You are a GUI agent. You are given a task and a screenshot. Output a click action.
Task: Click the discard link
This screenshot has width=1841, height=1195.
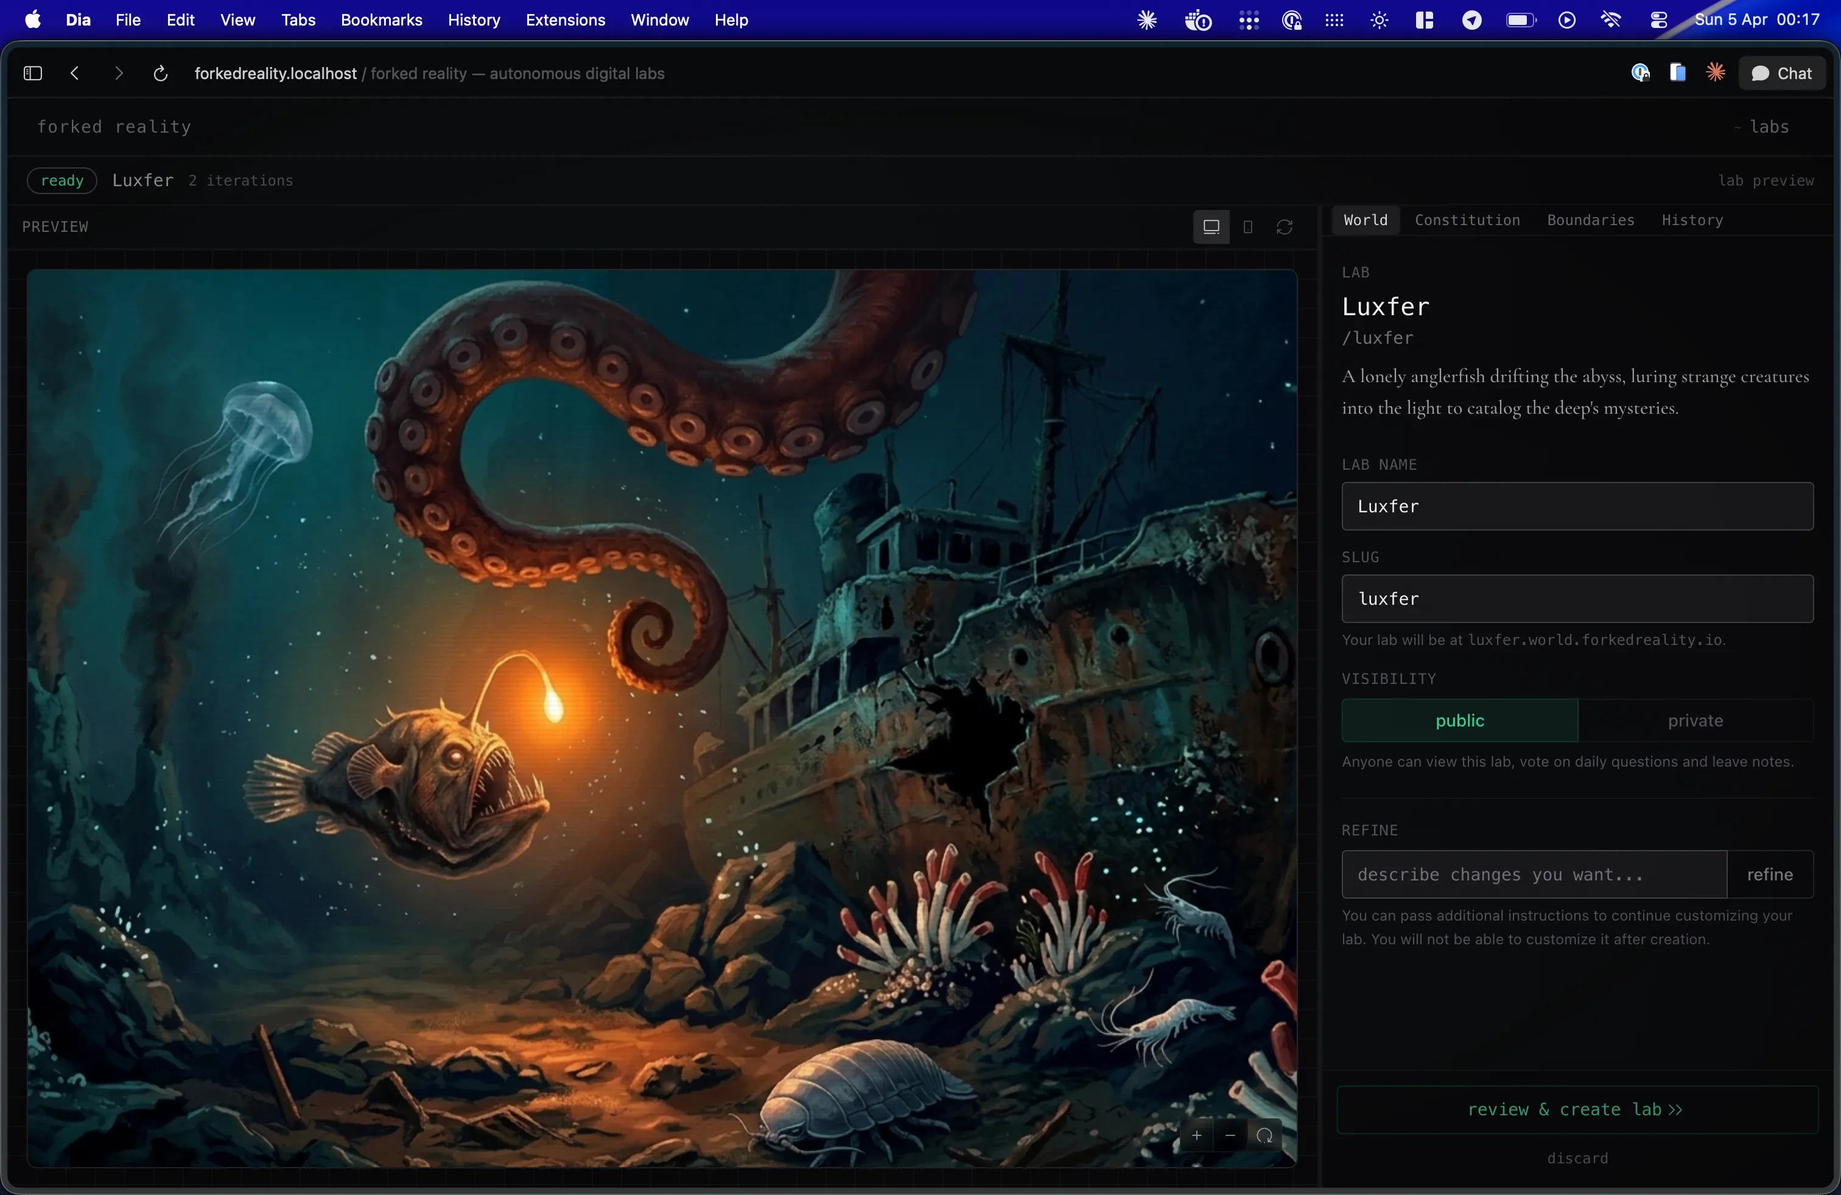(x=1576, y=1158)
